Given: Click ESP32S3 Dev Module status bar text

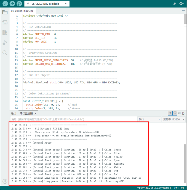Looking at the screenshot, I should pos(154,188).
